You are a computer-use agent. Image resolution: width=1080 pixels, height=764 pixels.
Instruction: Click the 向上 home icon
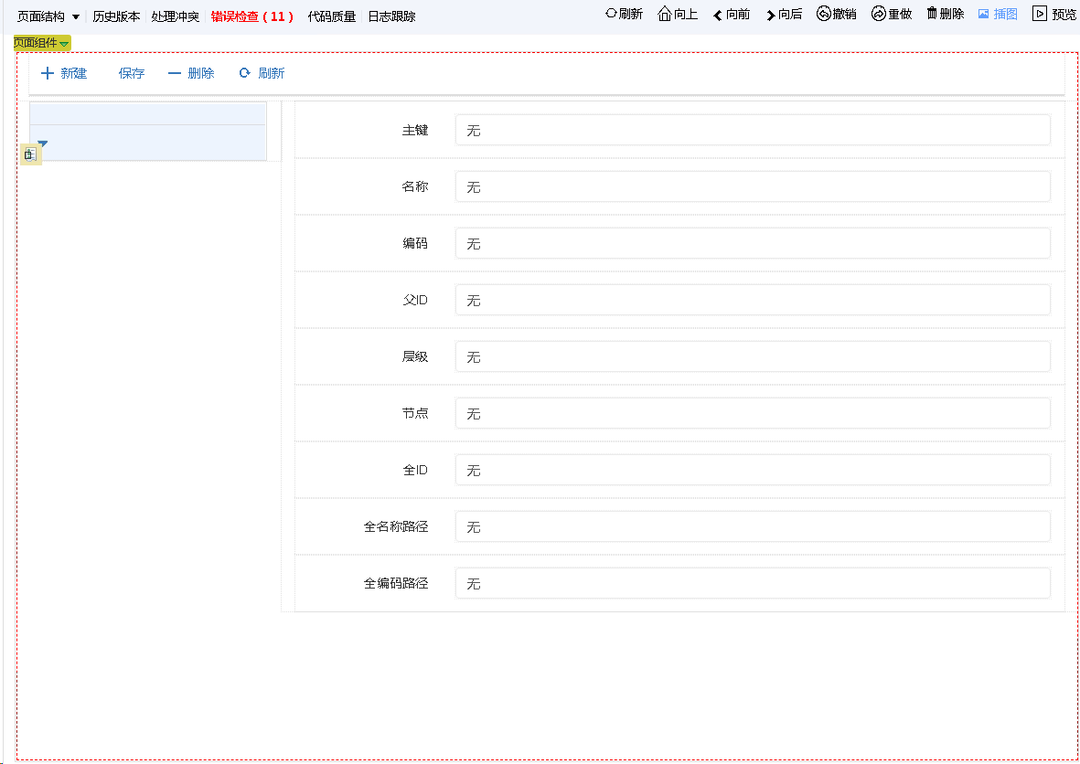click(x=665, y=14)
